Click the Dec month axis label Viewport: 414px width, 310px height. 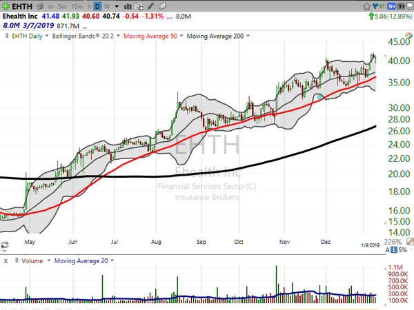(326, 242)
